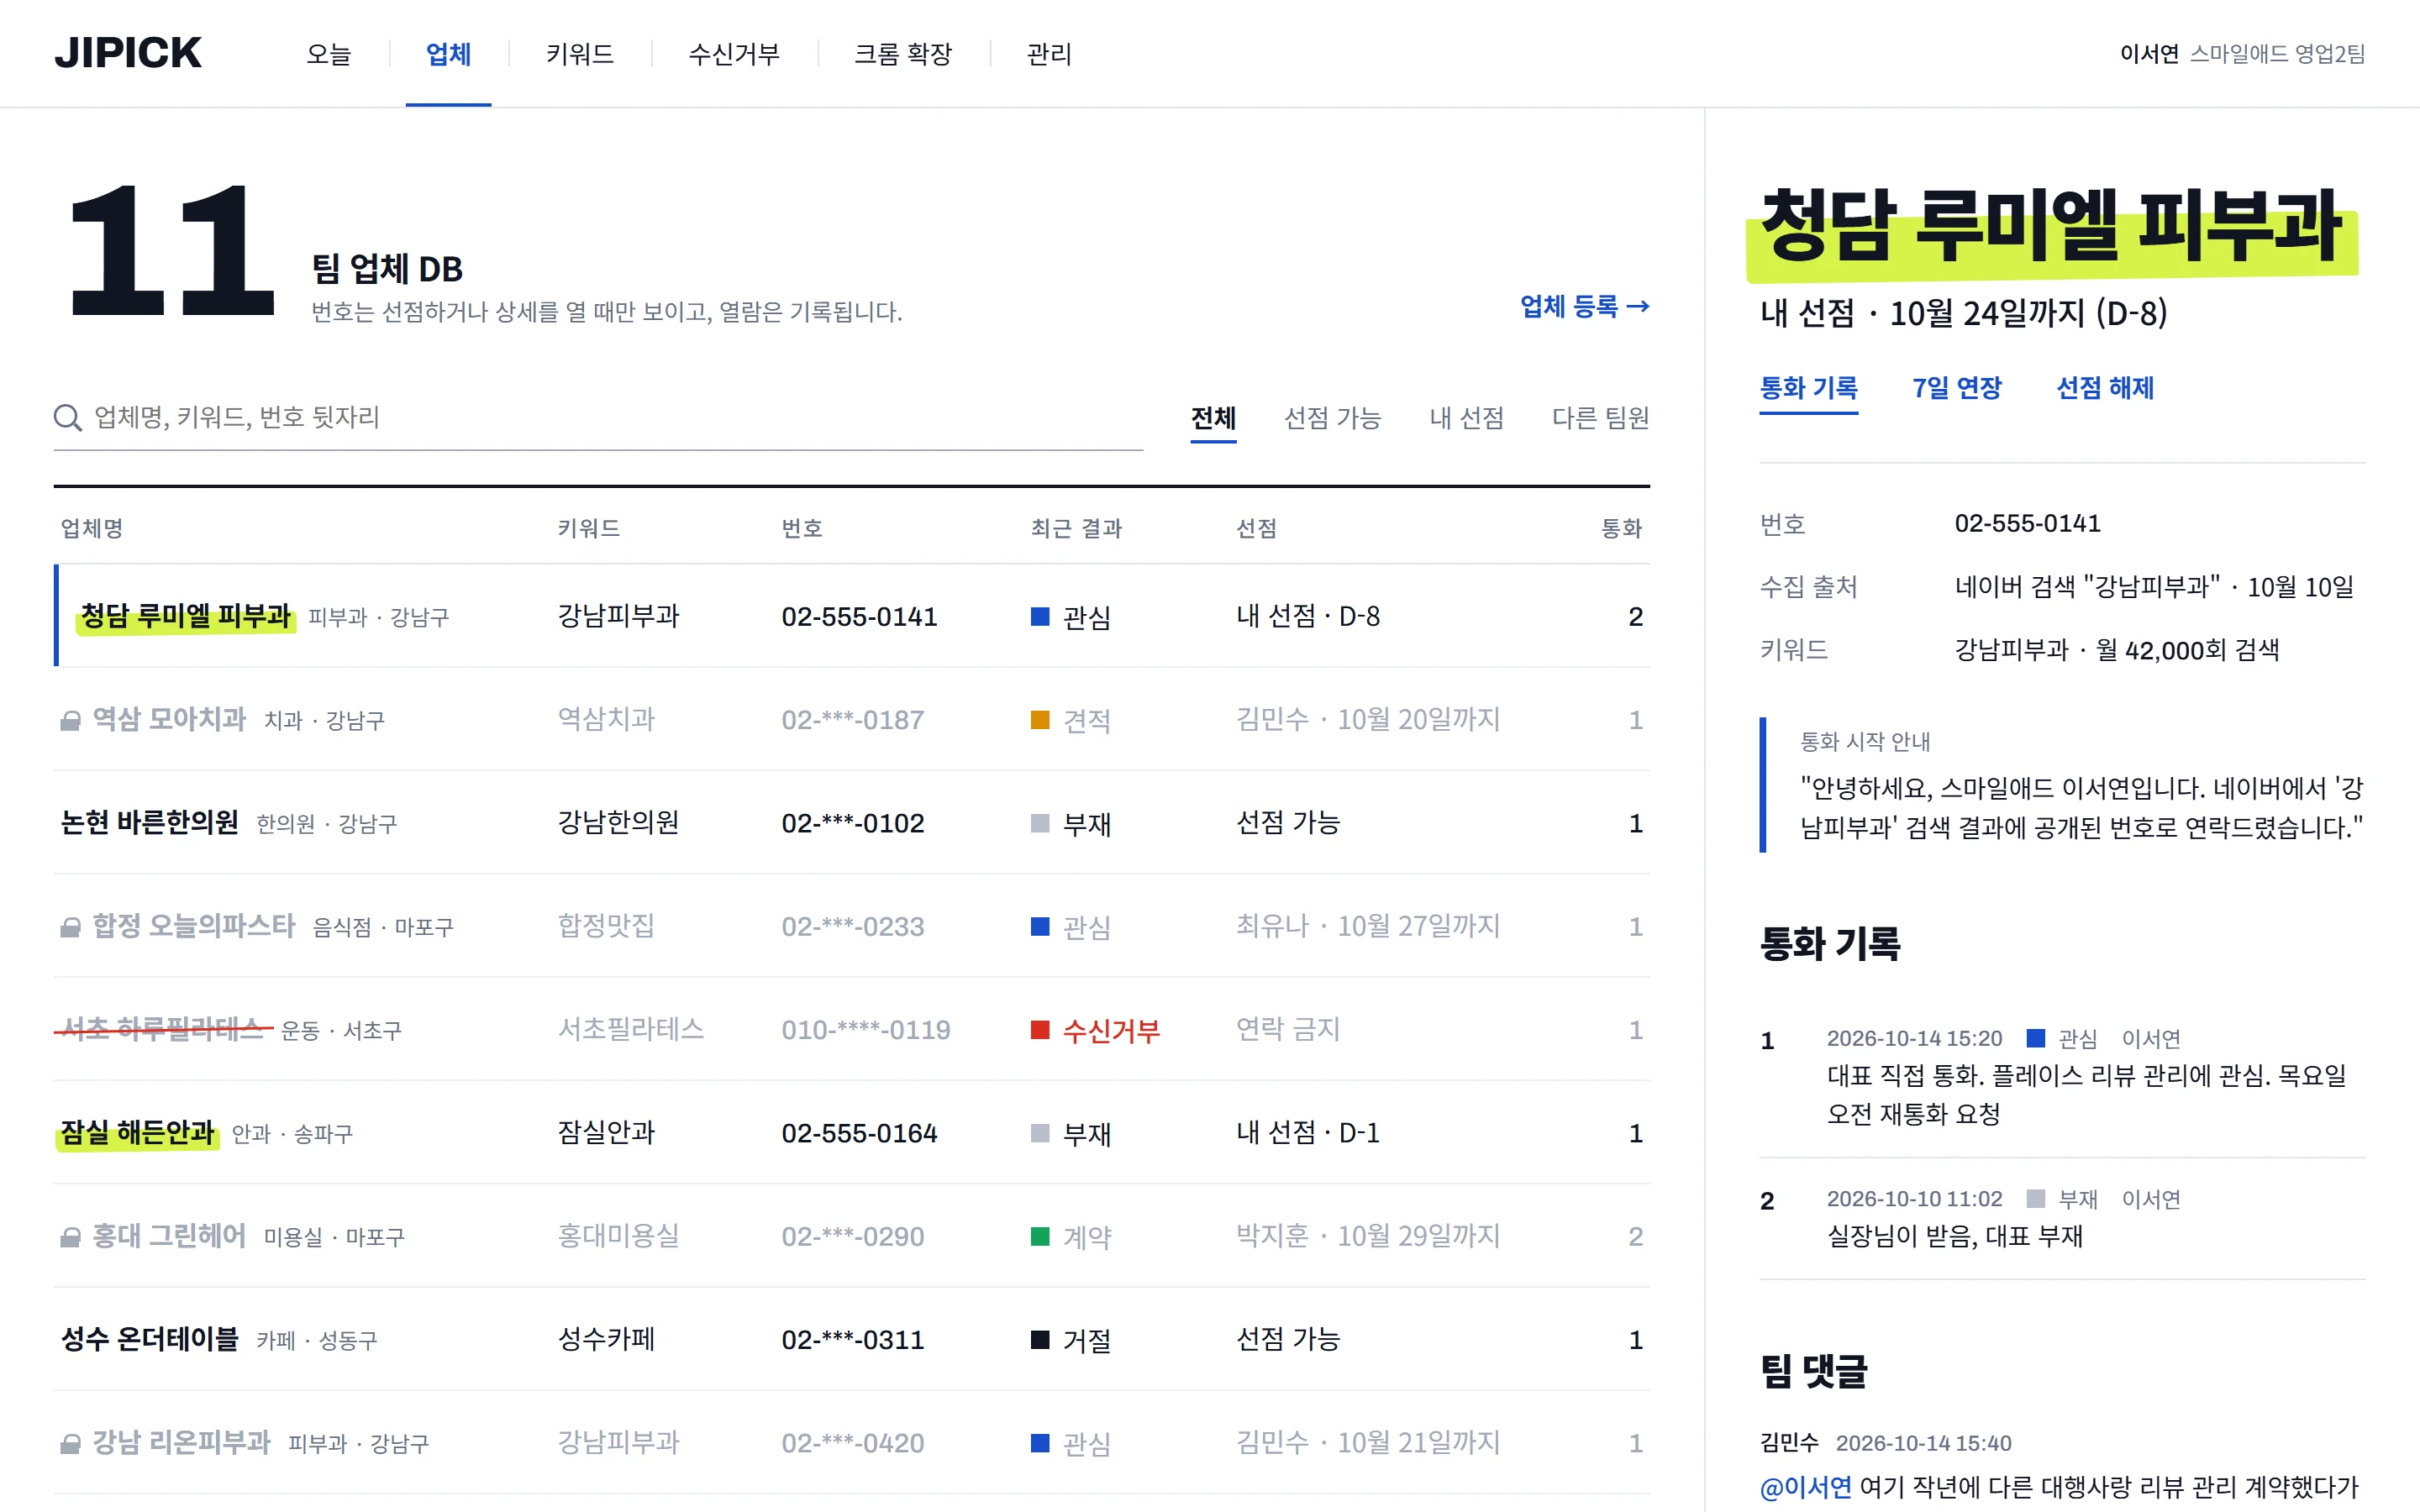Screen dimensions: 2420x1512
Task: Select the 전체 filter
Action: [1213, 418]
